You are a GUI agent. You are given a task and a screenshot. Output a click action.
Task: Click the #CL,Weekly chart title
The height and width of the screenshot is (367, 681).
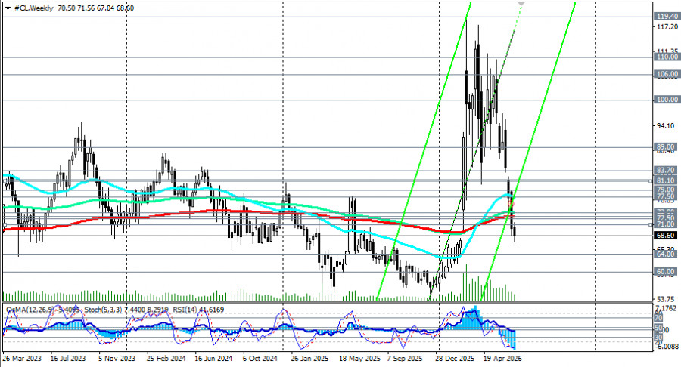pyautogui.click(x=34, y=8)
